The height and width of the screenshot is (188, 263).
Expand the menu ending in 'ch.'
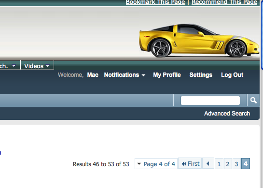[x=8, y=66]
